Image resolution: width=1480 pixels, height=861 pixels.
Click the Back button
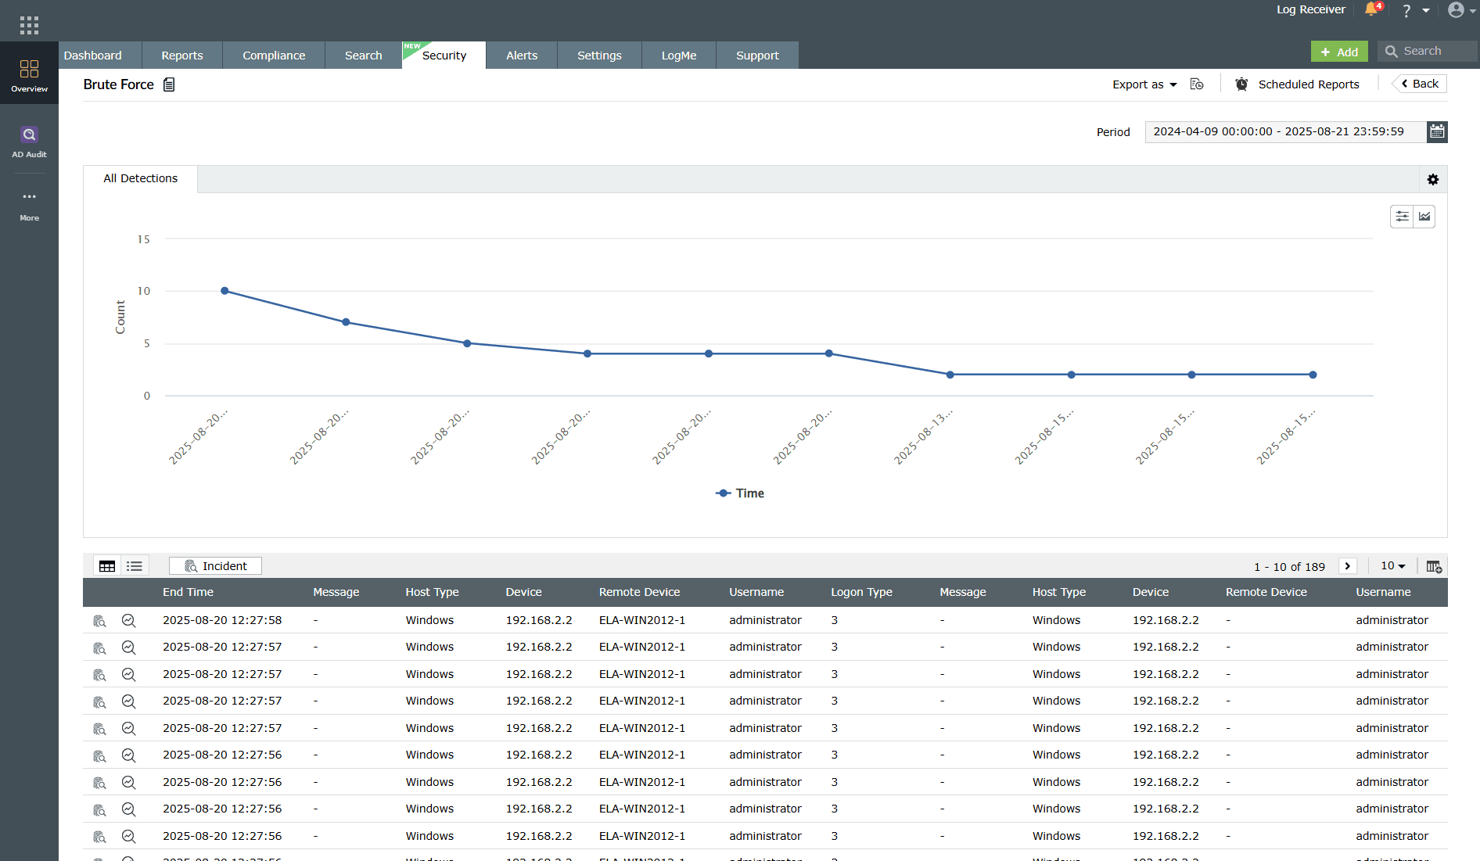click(1420, 84)
